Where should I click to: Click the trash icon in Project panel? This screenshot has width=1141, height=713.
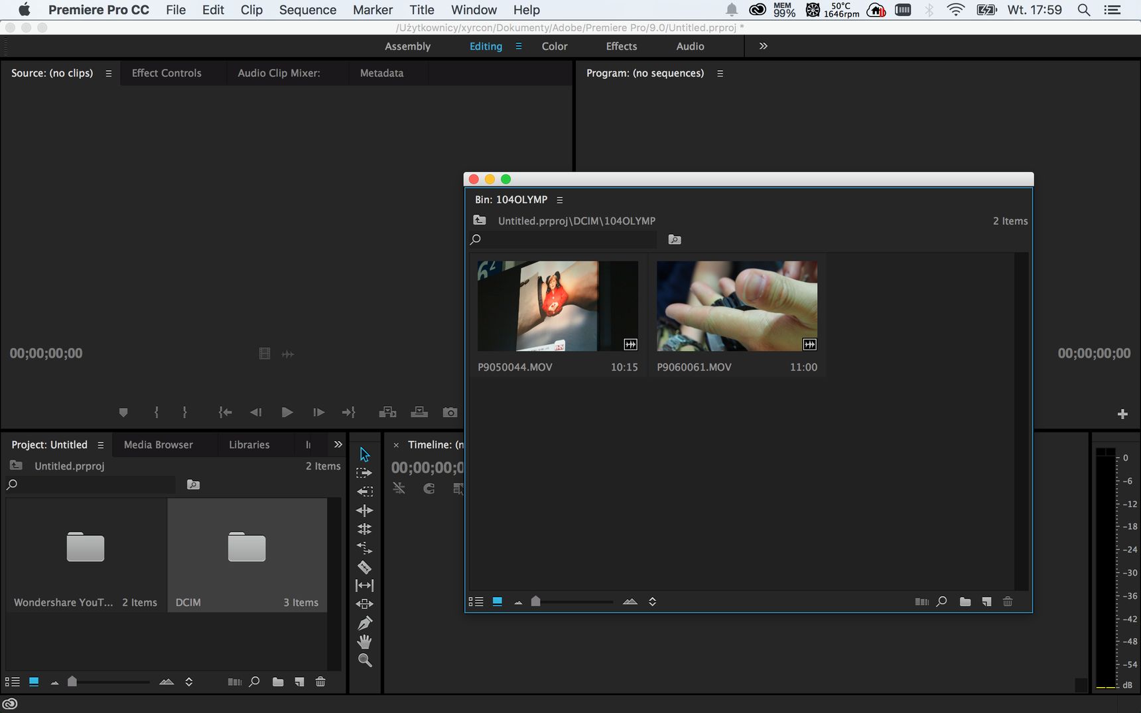point(320,682)
